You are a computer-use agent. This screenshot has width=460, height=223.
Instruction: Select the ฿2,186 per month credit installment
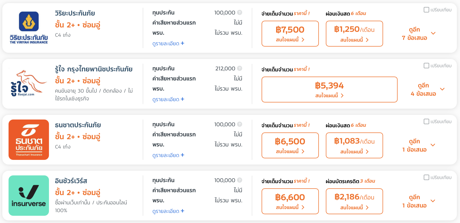tap(354, 201)
